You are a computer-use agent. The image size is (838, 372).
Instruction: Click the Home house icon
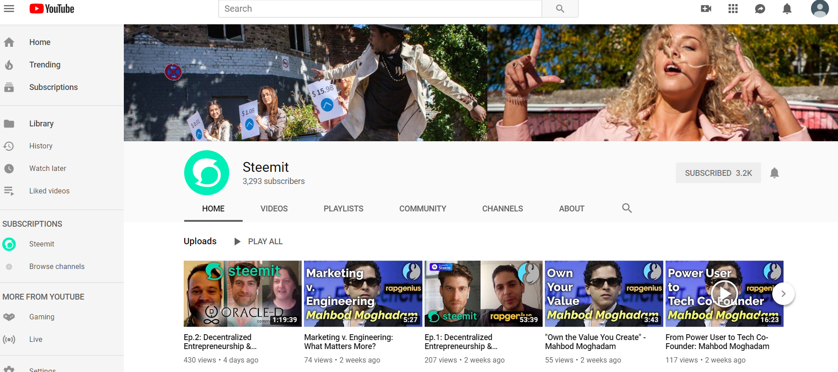pyautogui.click(x=9, y=42)
